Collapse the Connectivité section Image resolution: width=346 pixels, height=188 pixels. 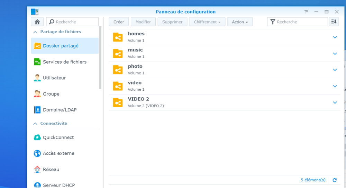pyautogui.click(x=35, y=124)
